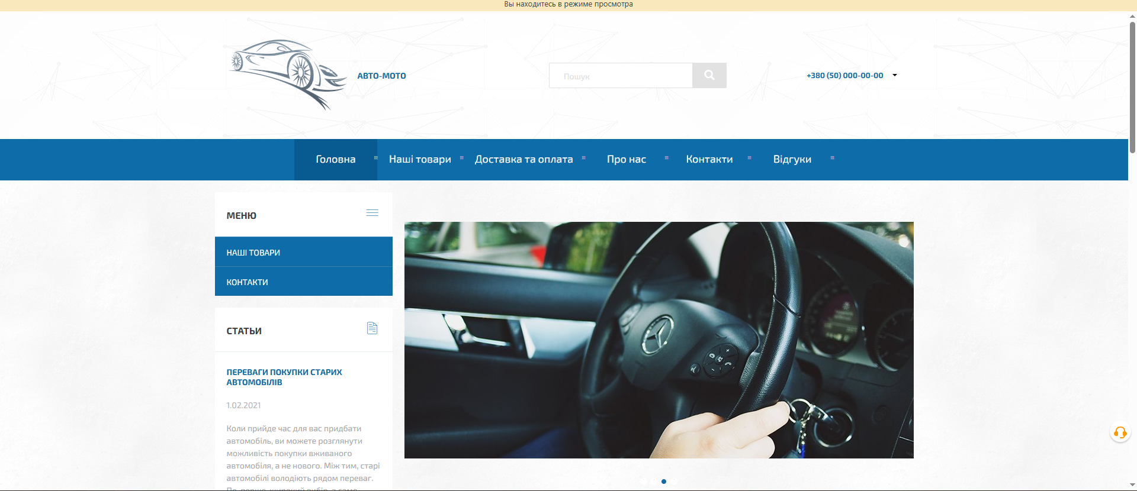
Task: Click the document icon beside СТАТЬИ
Action: click(372, 328)
